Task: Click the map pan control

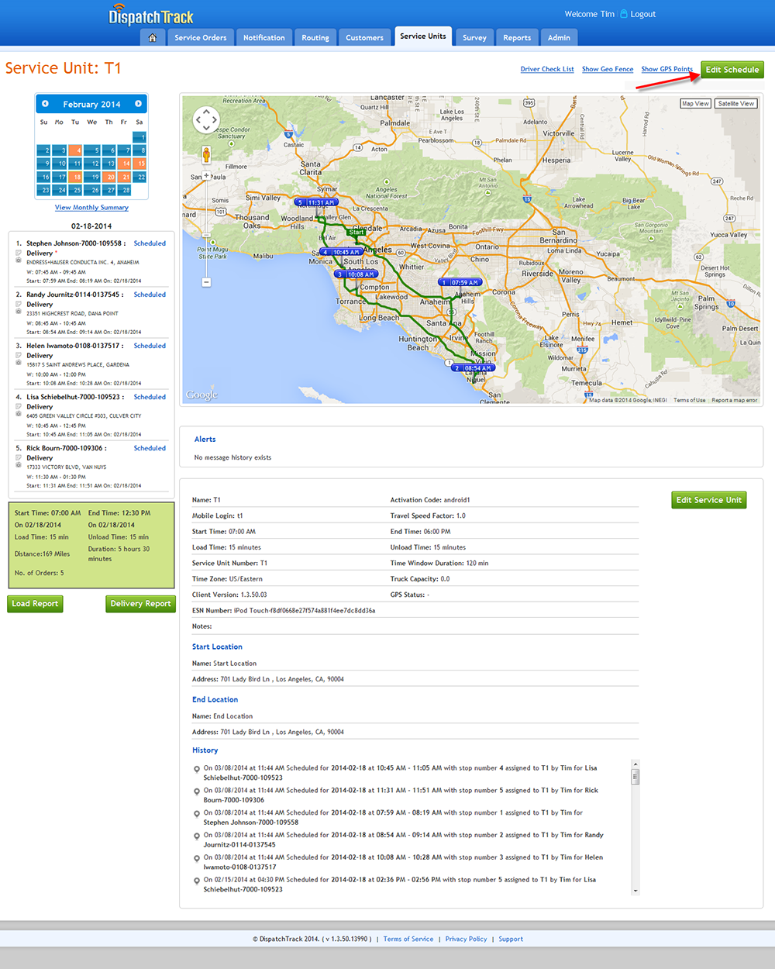Action: click(206, 120)
